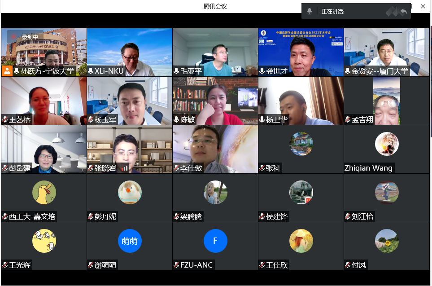Click the yellow duck avatar of 西工大-嘉文培

point(44,192)
